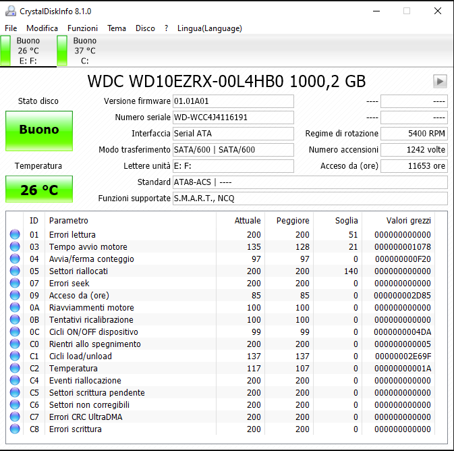
Task: Click raw value 000000002D85
Action: tap(402, 295)
